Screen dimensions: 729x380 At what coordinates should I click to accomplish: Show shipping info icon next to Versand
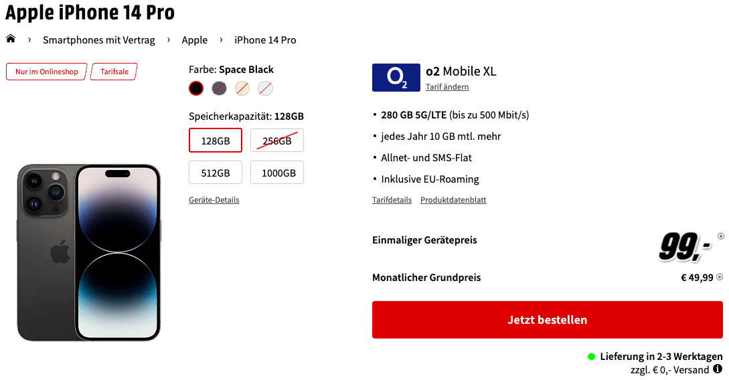pyautogui.click(x=718, y=369)
